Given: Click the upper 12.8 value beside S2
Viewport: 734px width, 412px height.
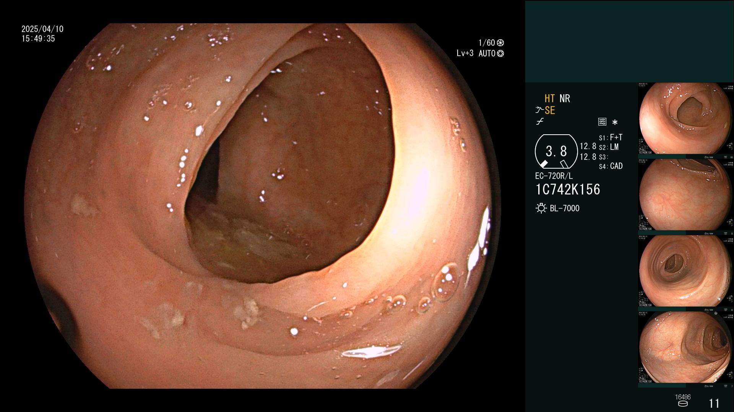Looking at the screenshot, I should pos(588,146).
